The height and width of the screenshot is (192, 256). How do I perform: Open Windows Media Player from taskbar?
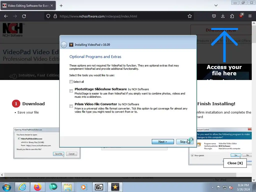click(x=83, y=187)
